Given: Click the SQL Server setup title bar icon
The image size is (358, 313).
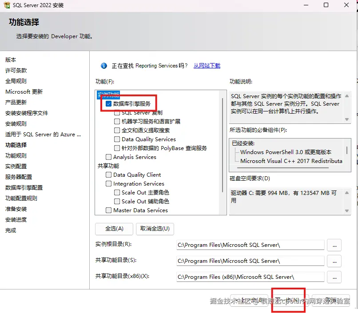Looking at the screenshot, I should click(7, 5).
